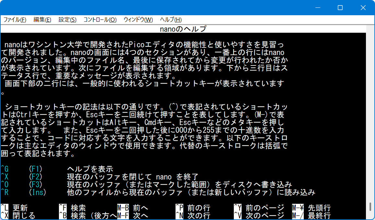Click the ^L 更新 shortcut
This screenshot has height=220, width=375.
point(14,208)
